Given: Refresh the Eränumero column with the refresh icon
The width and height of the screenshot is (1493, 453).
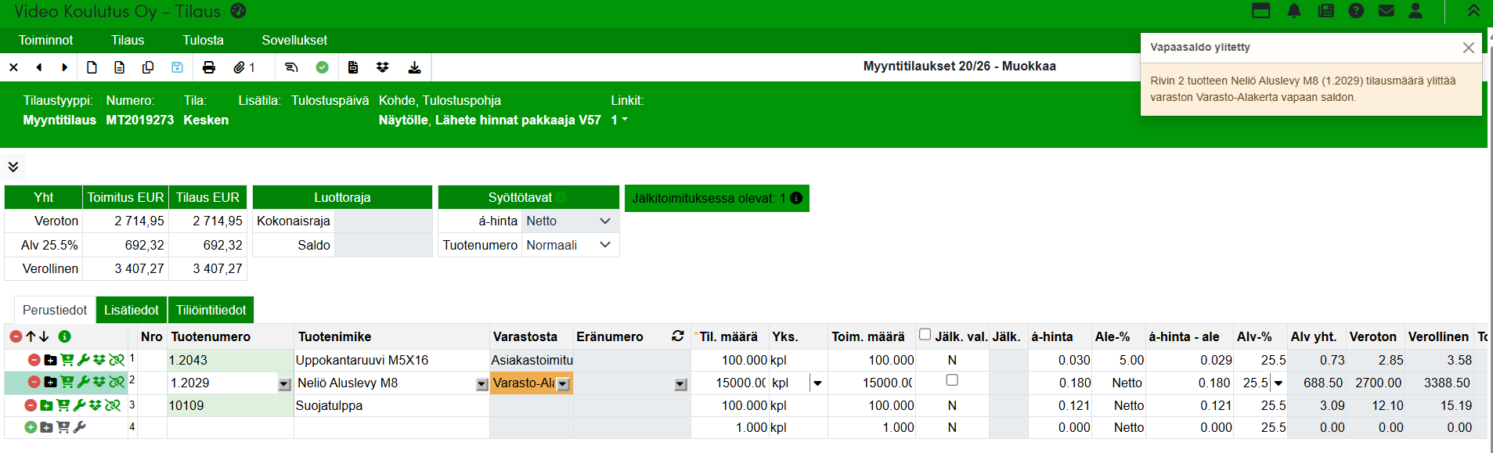Looking at the screenshot, I should point(678,336).
